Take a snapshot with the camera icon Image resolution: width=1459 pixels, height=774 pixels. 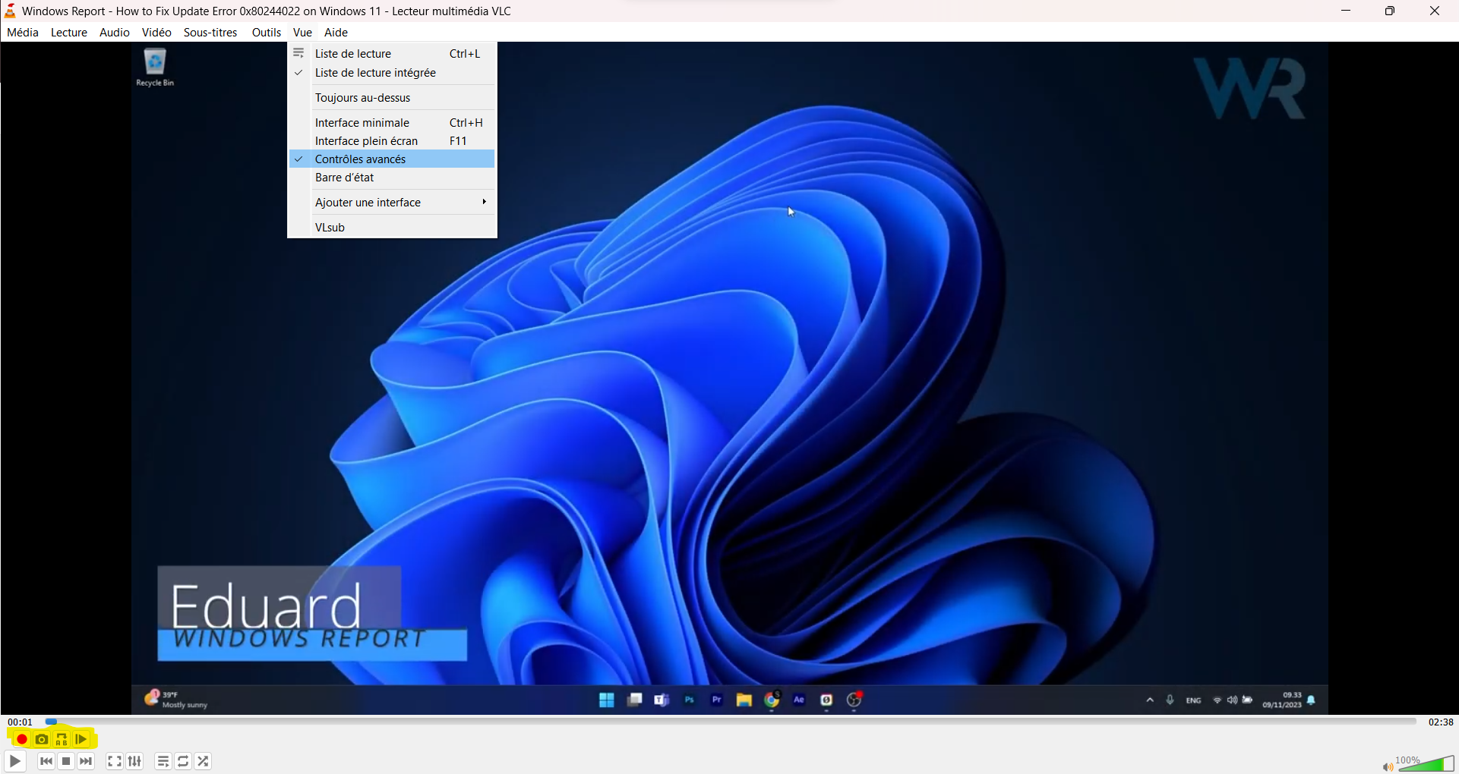[x=42, y=739]
